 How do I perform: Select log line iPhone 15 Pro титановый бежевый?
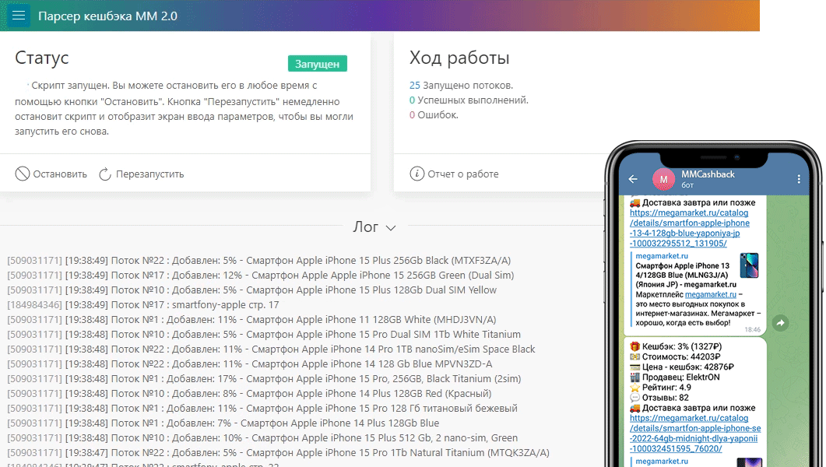click(262, 408)
